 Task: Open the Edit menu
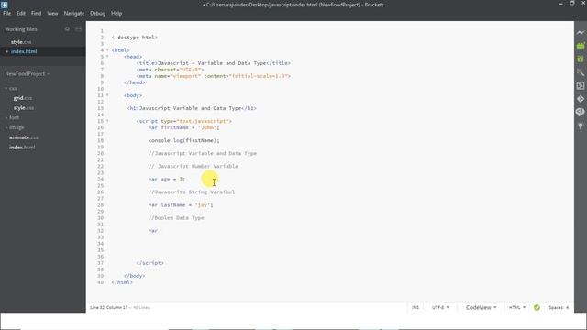20,13
